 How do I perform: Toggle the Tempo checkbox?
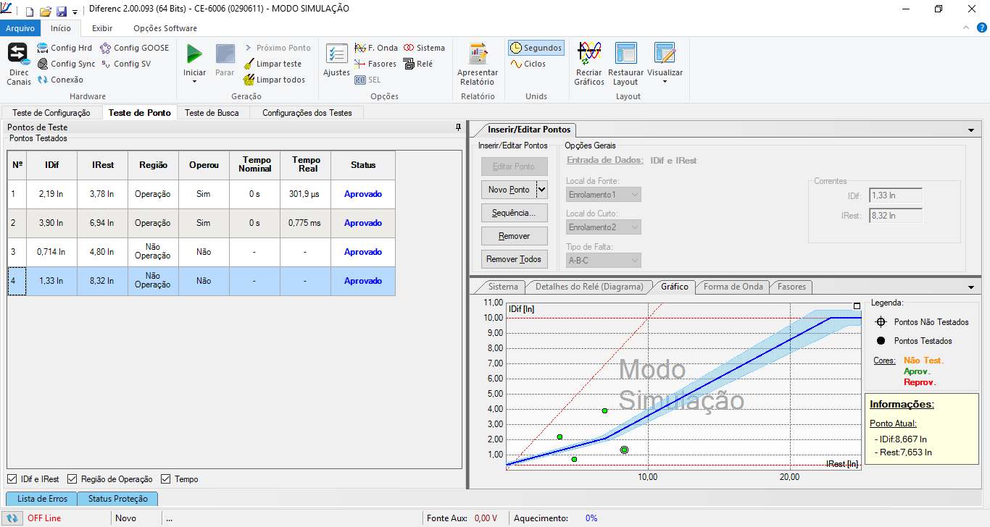click(x=166, y=479)
